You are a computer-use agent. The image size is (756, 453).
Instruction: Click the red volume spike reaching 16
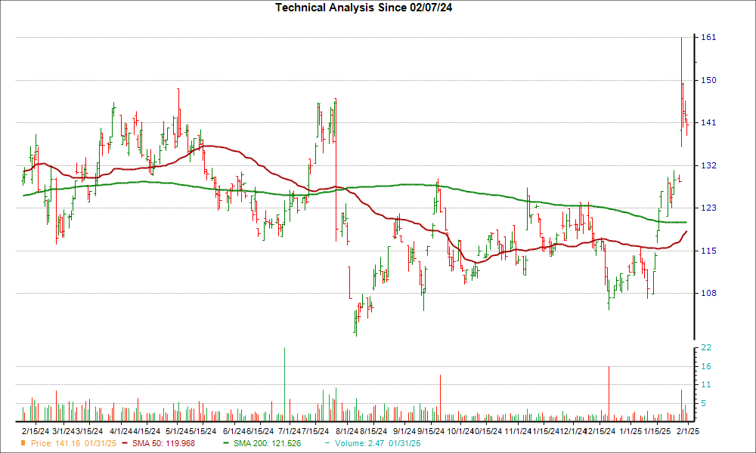tap(609, 394)
